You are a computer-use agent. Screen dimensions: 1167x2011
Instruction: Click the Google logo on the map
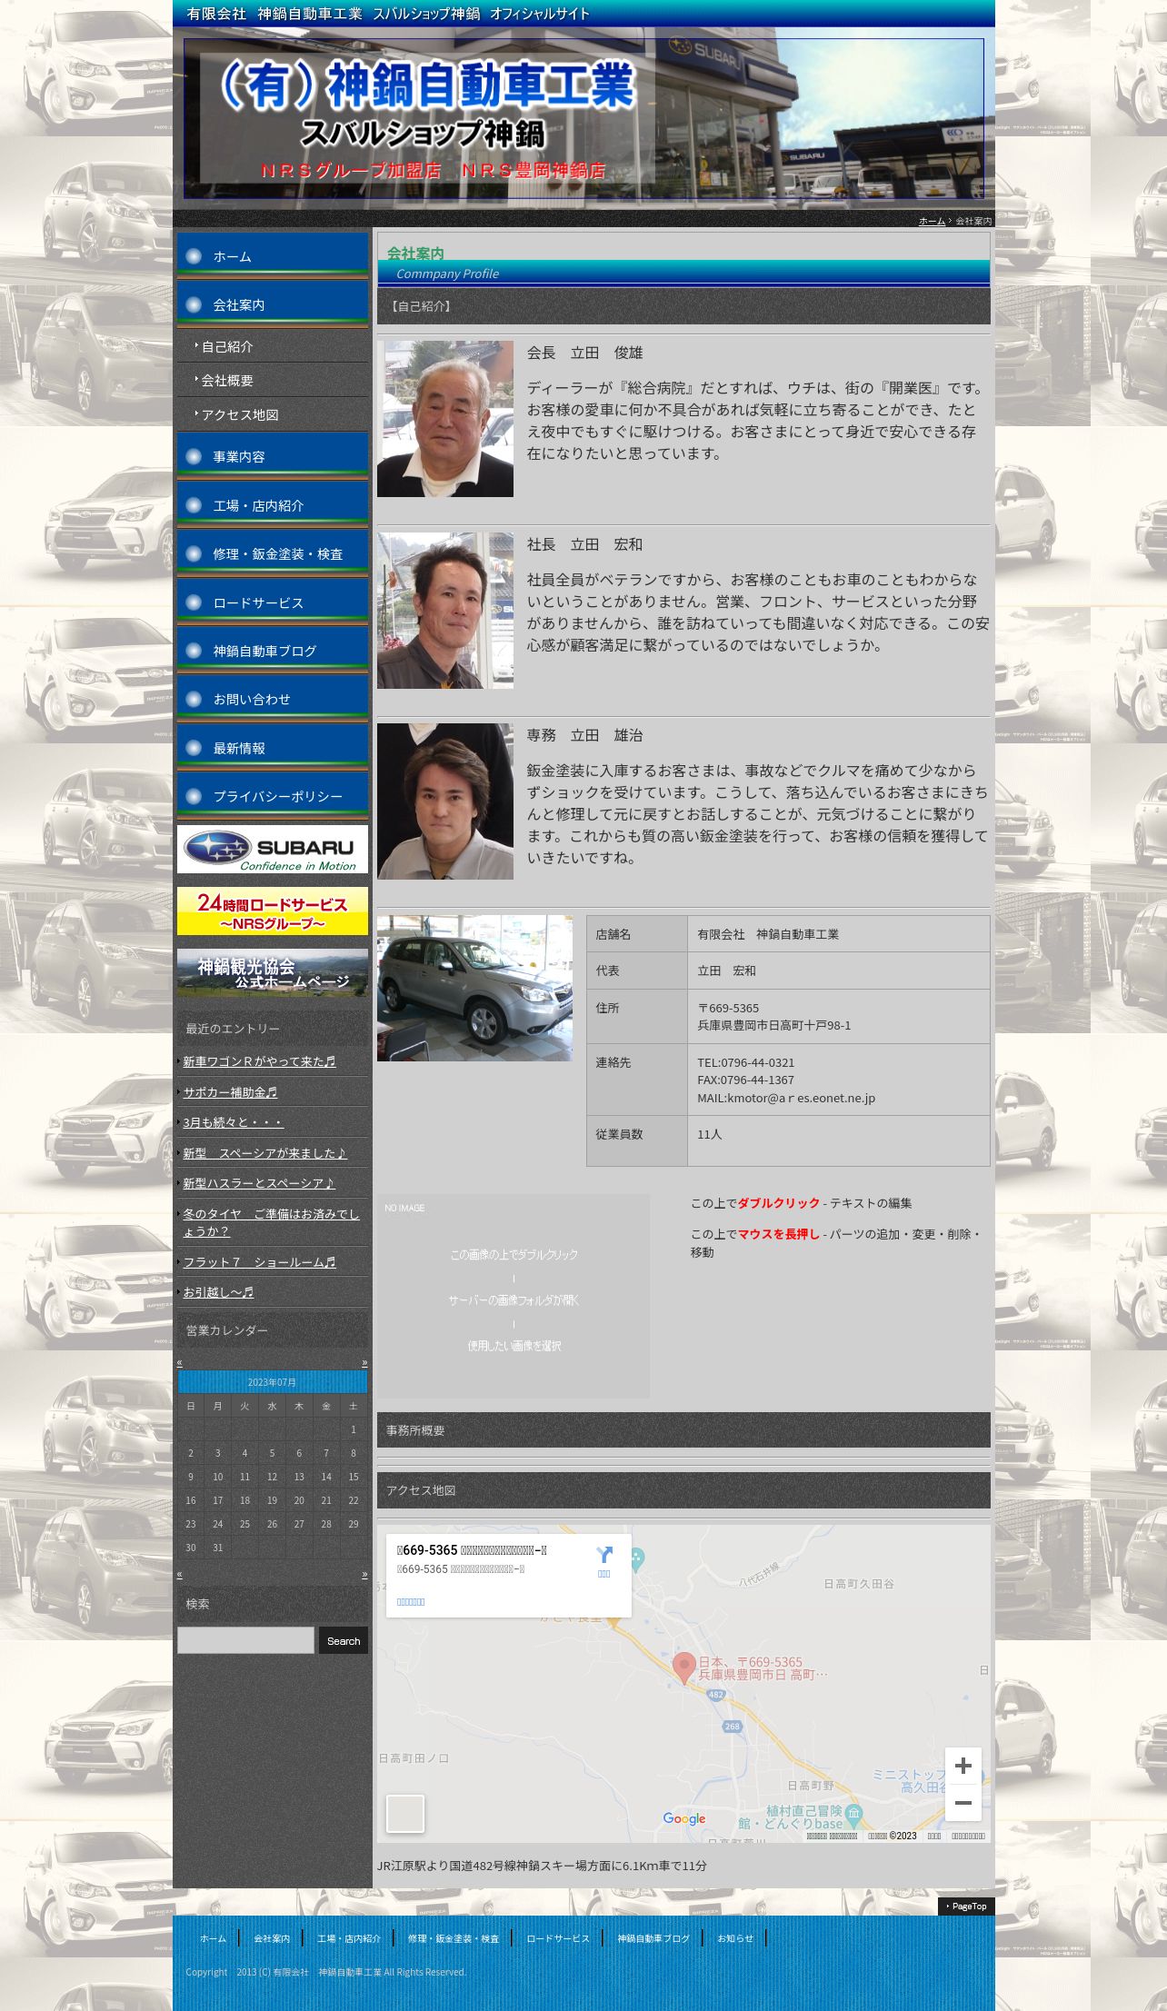click(684, 1818)
